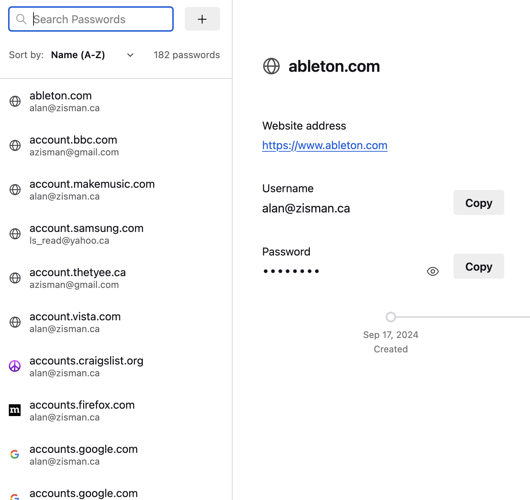Screen dimensions: 530x500
Task: Focus the Search Passwords field
Action: coord(91,19)
